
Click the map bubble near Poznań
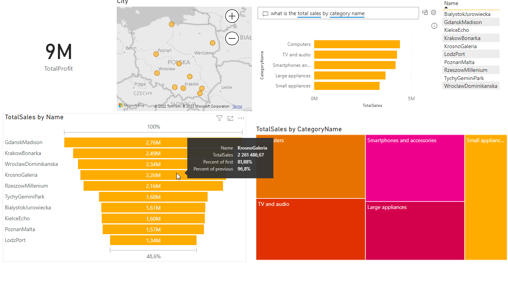[x=156, y=54]
